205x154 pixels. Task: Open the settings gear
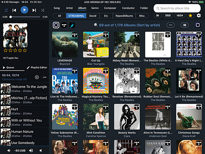[199, 16]
